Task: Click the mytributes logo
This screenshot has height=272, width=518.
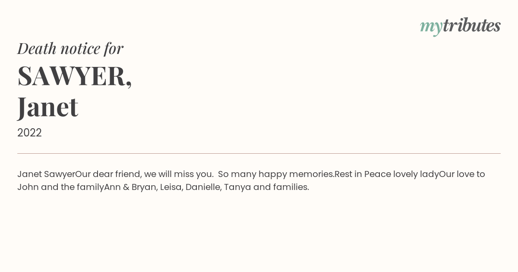Action: [460, 26]
